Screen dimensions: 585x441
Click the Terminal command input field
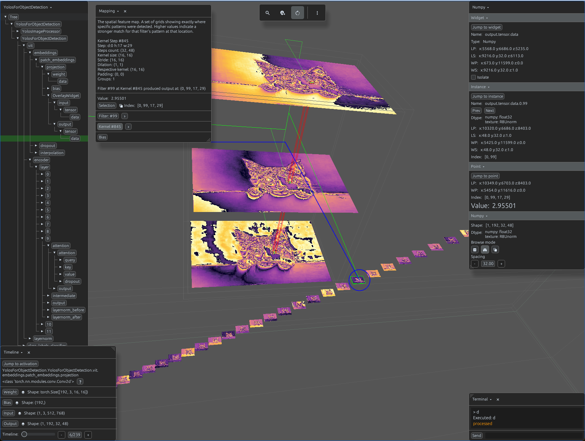(x=533, y=436)
